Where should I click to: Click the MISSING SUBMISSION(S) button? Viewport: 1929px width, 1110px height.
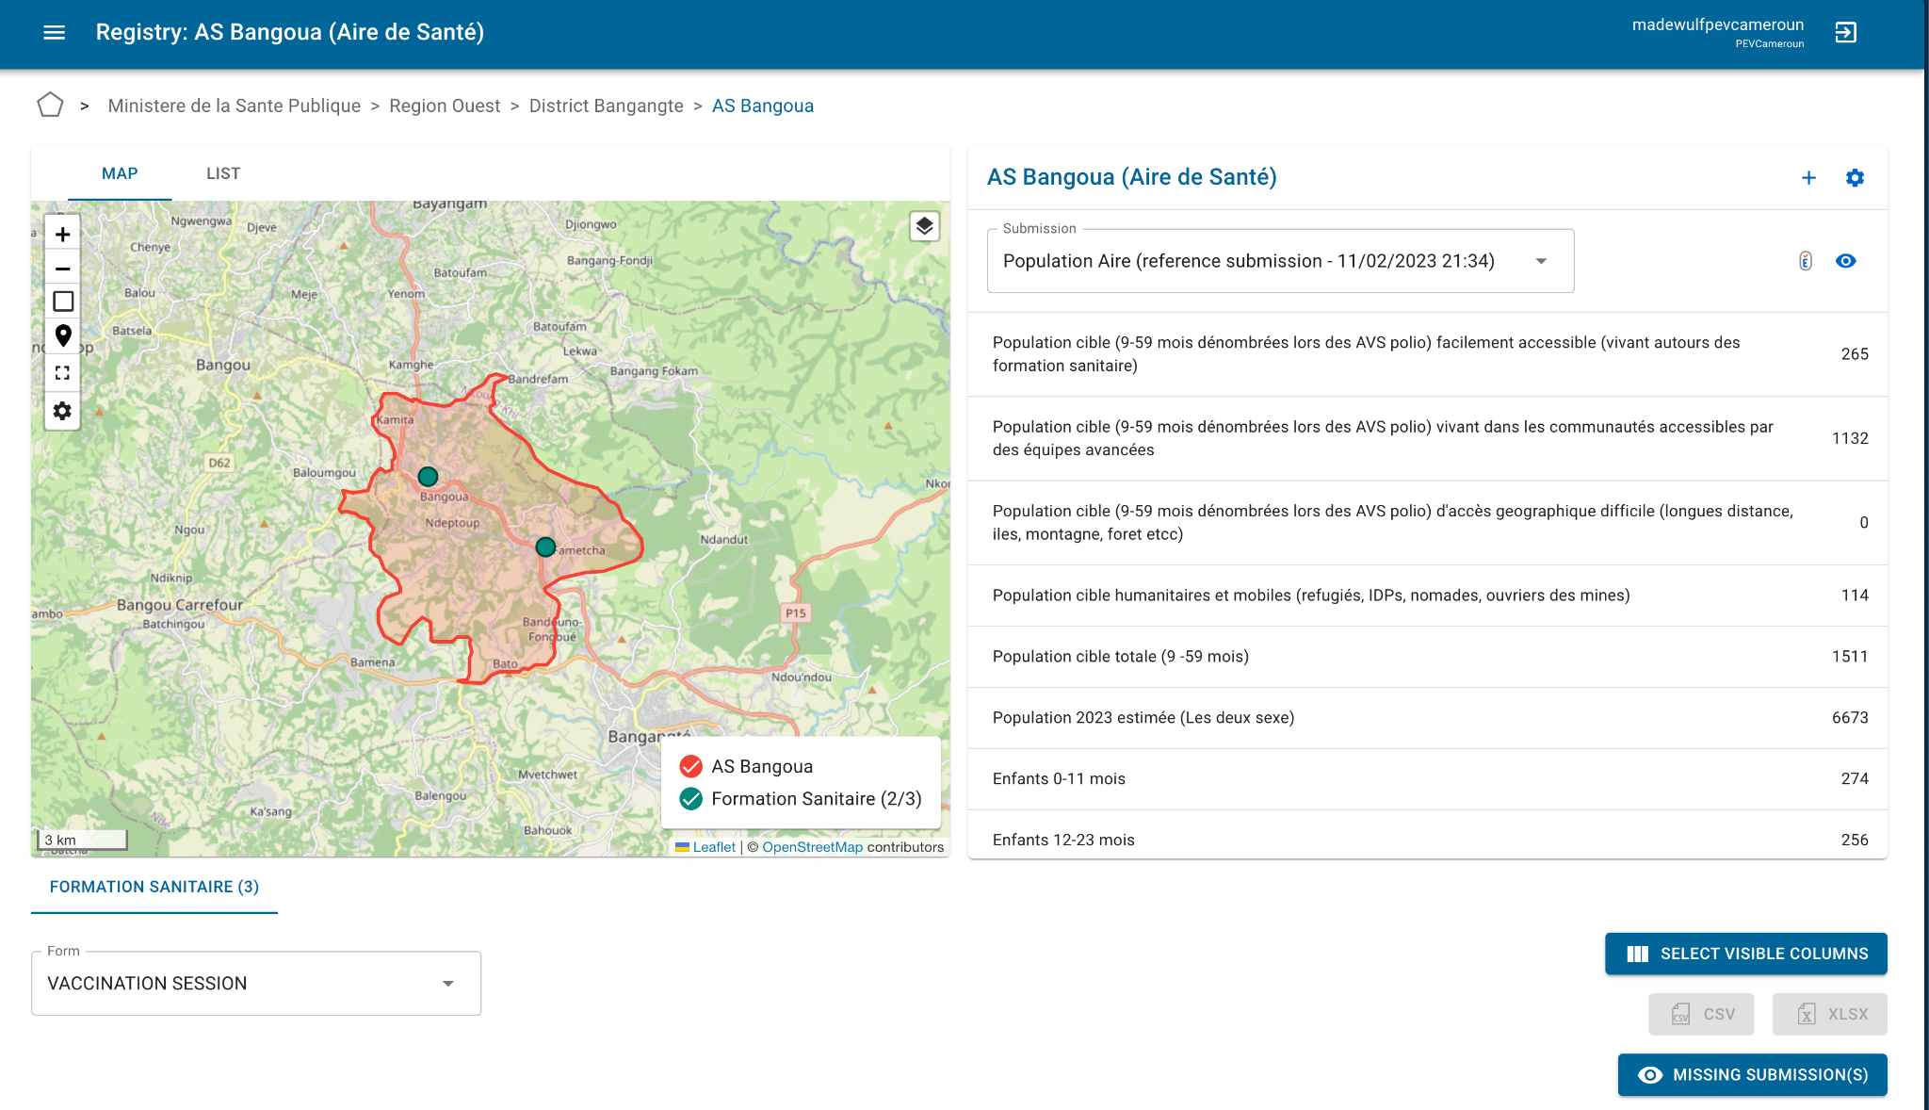pyautogui.click(x=1752, y=1075)
